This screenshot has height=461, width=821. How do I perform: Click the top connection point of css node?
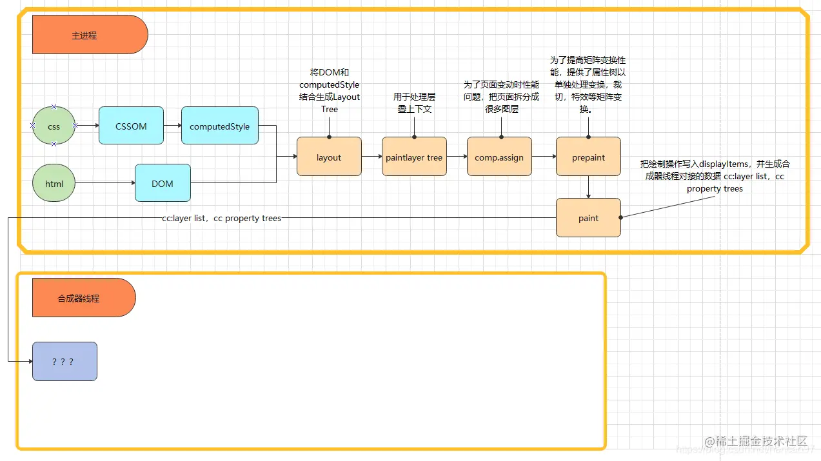point(54,106)
